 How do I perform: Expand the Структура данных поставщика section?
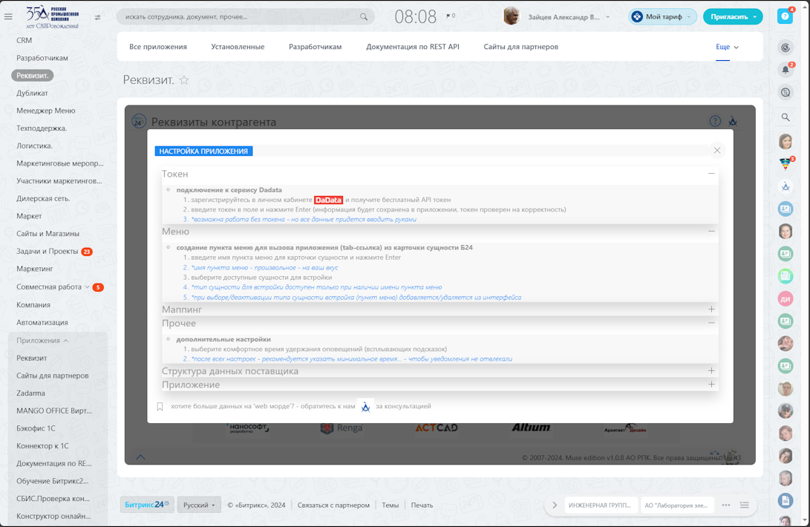click(711, 370)
